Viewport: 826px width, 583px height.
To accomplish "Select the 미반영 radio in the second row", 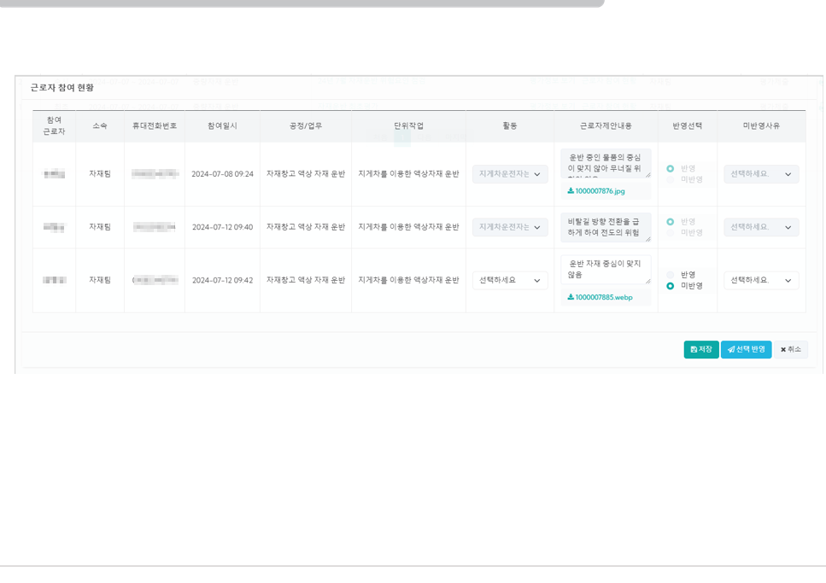I will pos(671,233).
